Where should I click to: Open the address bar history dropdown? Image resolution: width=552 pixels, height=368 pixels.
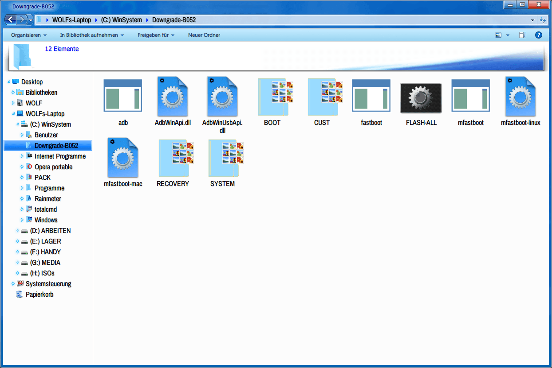pos(532,20)
